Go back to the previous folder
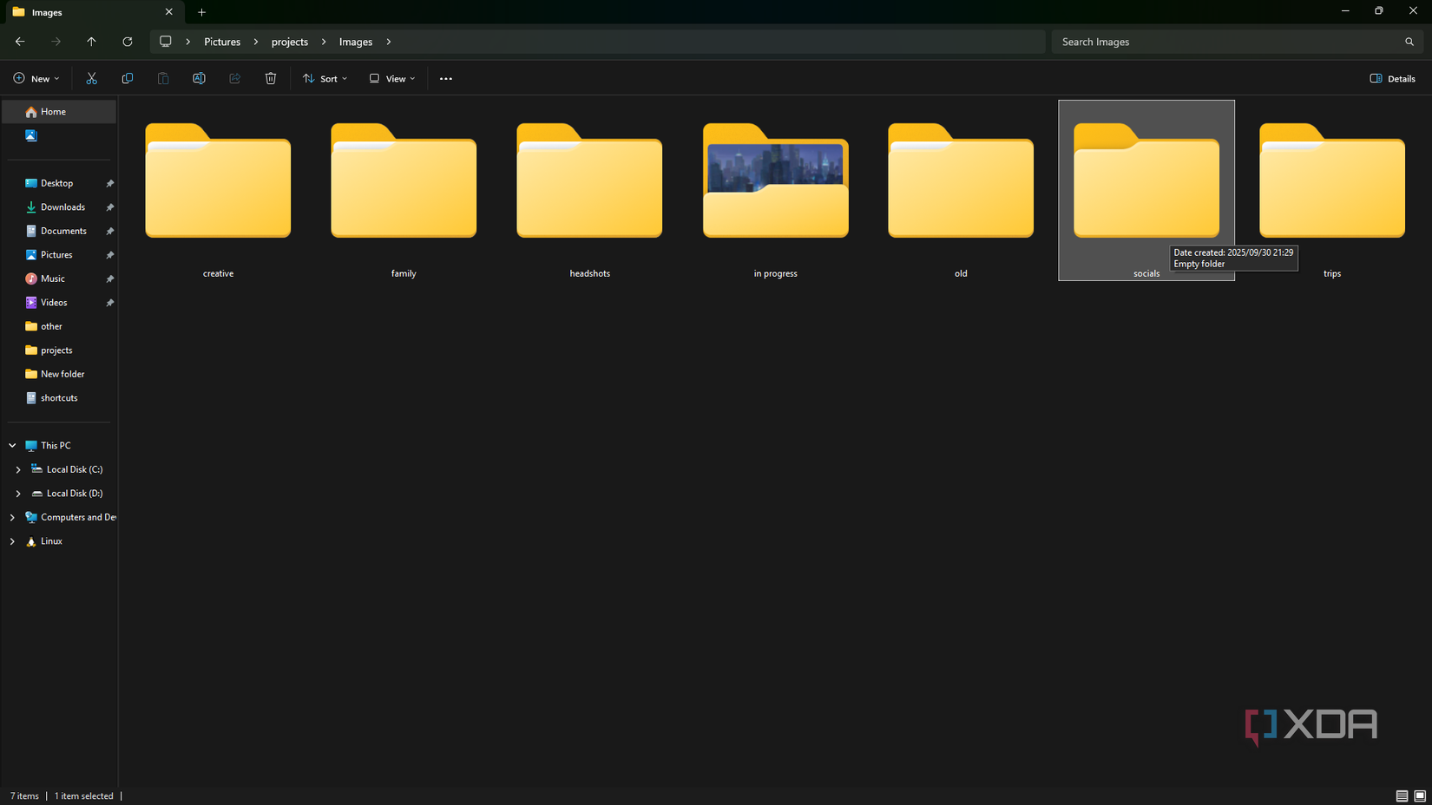 [x=20, y=42]
